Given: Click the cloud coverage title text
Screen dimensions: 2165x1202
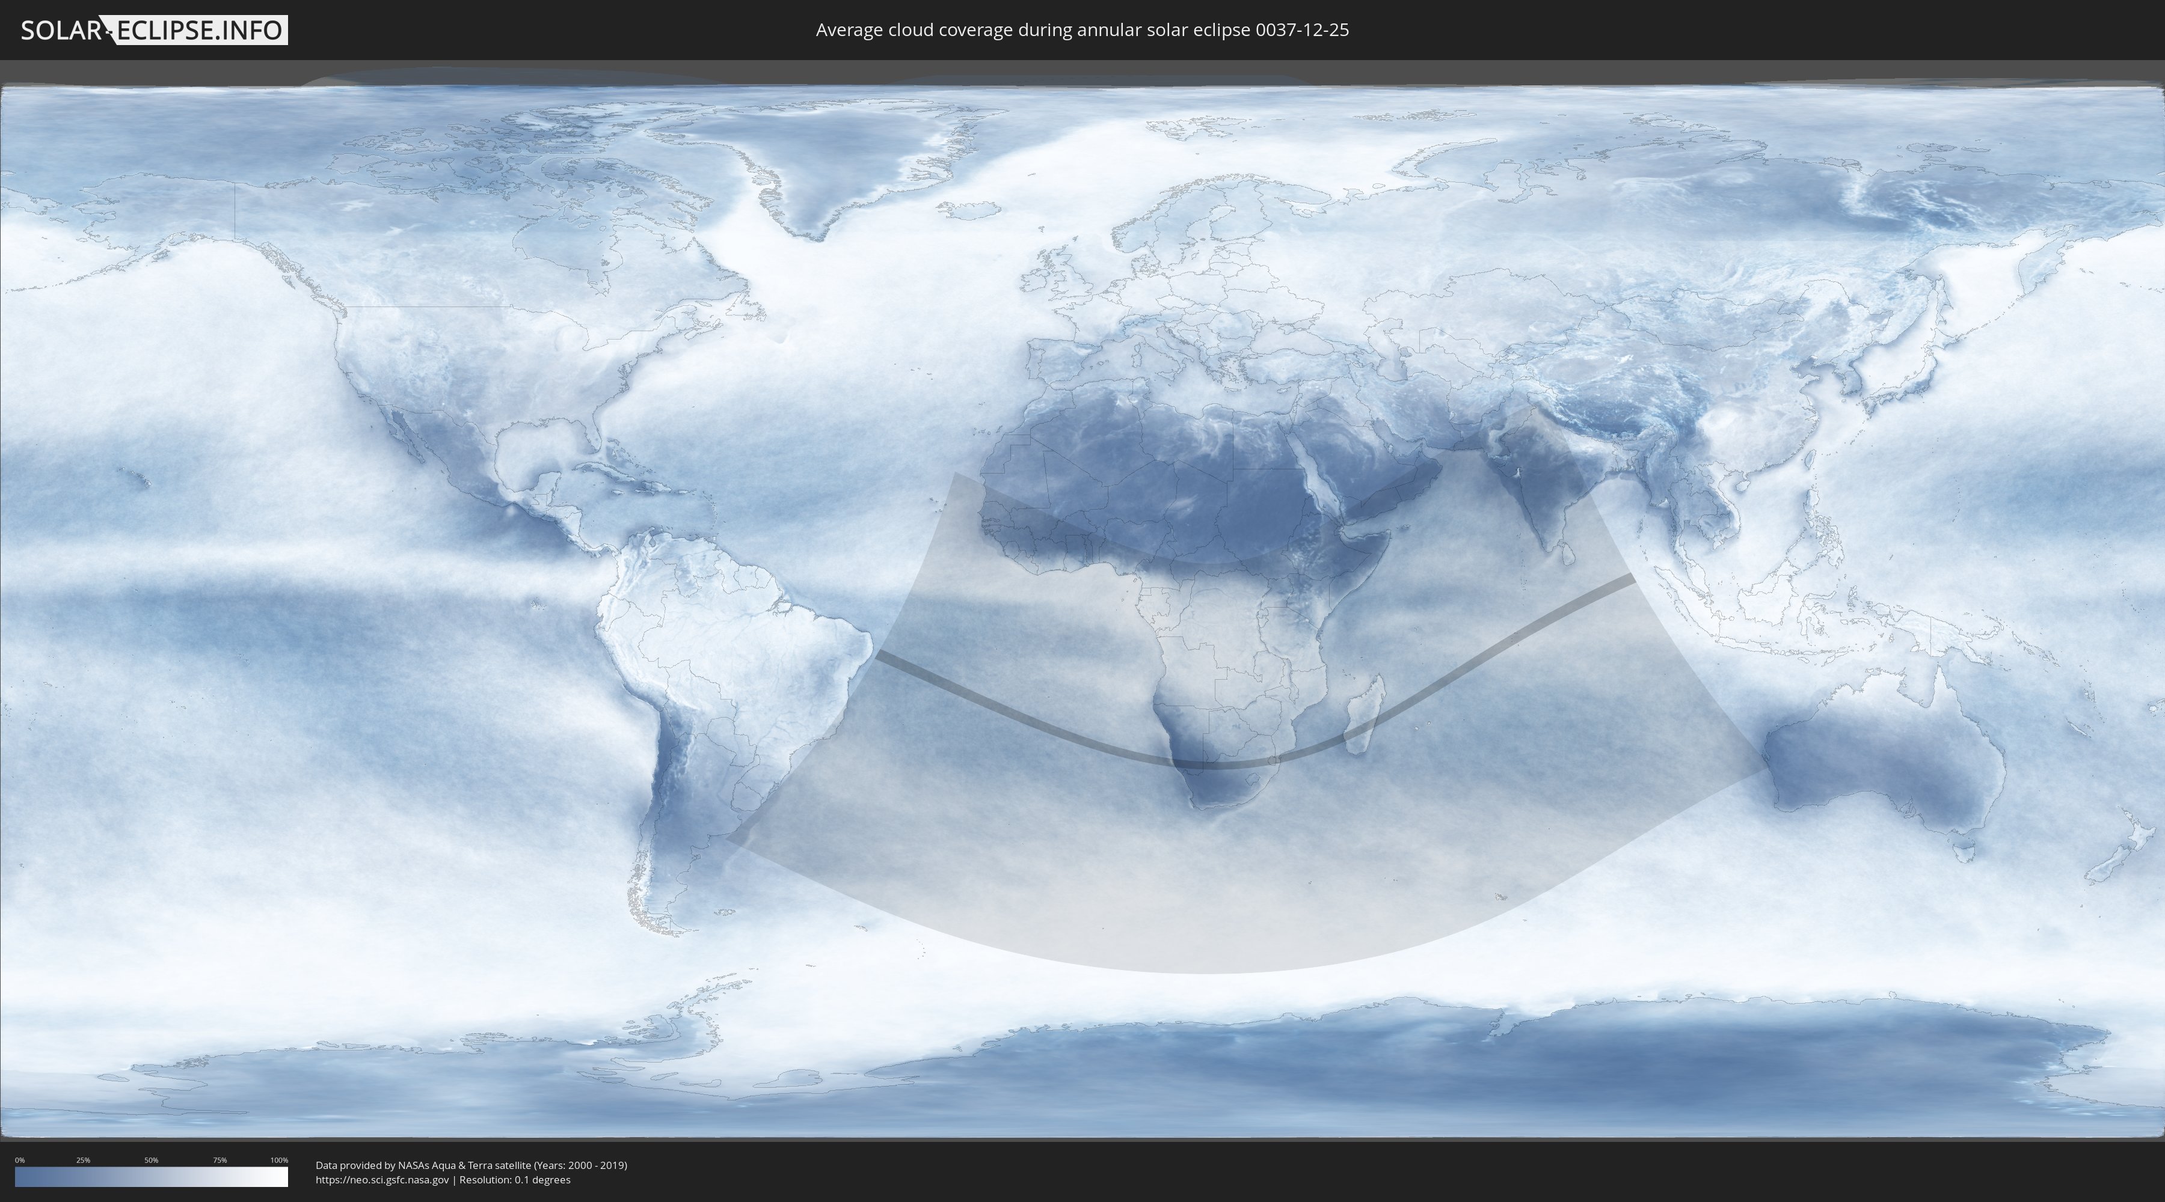Looking at the screenshot, I should click(1082, 30).
